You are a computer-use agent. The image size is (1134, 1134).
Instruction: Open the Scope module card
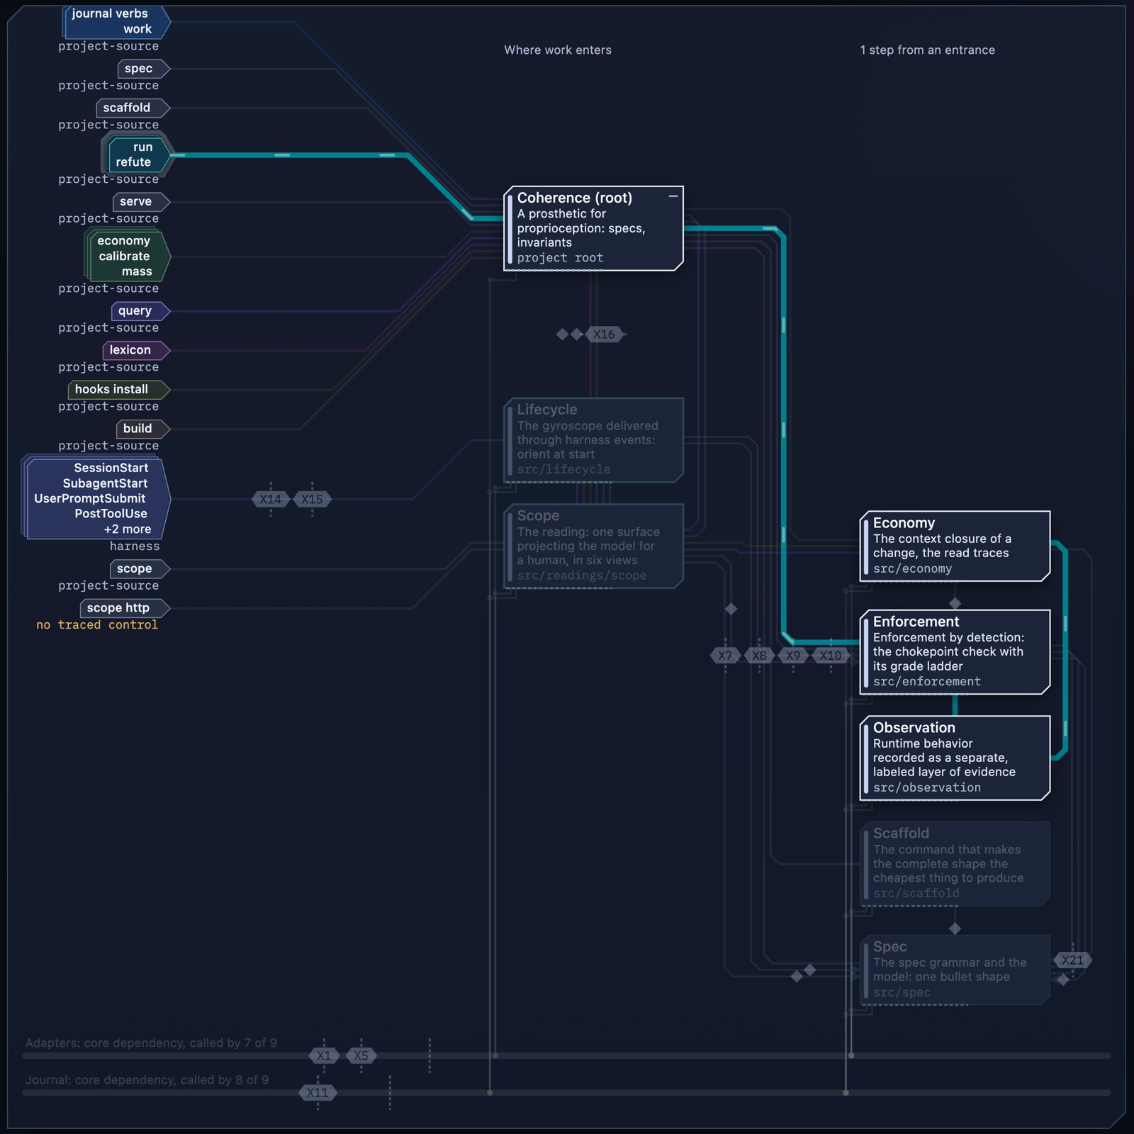point(593,546)
